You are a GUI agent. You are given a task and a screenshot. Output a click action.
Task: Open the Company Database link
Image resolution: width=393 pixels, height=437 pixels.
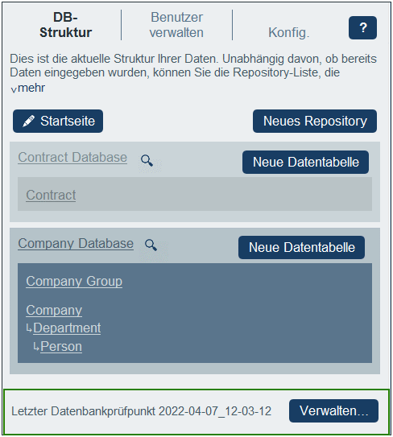(x=76, y=244)
